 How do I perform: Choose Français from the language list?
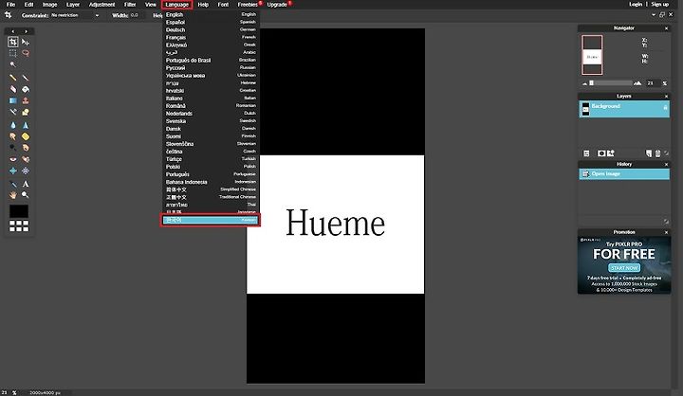(x=211, y=38)
